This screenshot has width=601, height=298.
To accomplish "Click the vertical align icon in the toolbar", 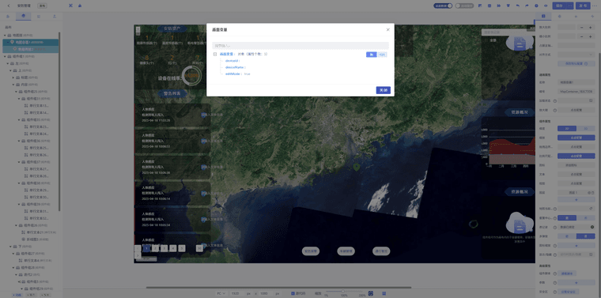I will tap(508, 6).
